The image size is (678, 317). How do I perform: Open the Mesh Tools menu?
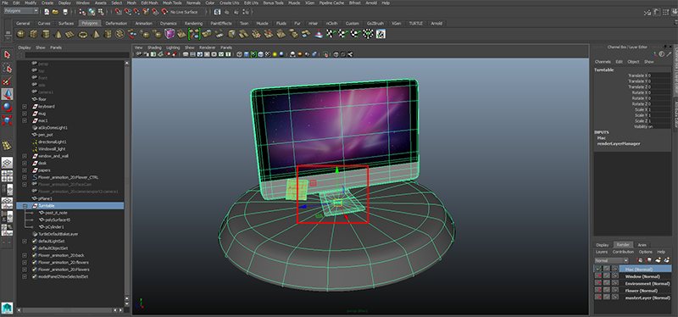(x=172, y=3)
